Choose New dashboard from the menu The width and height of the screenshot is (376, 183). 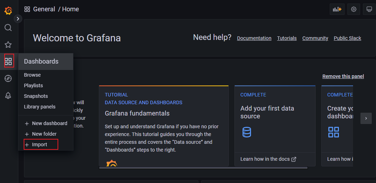(46, 124)
